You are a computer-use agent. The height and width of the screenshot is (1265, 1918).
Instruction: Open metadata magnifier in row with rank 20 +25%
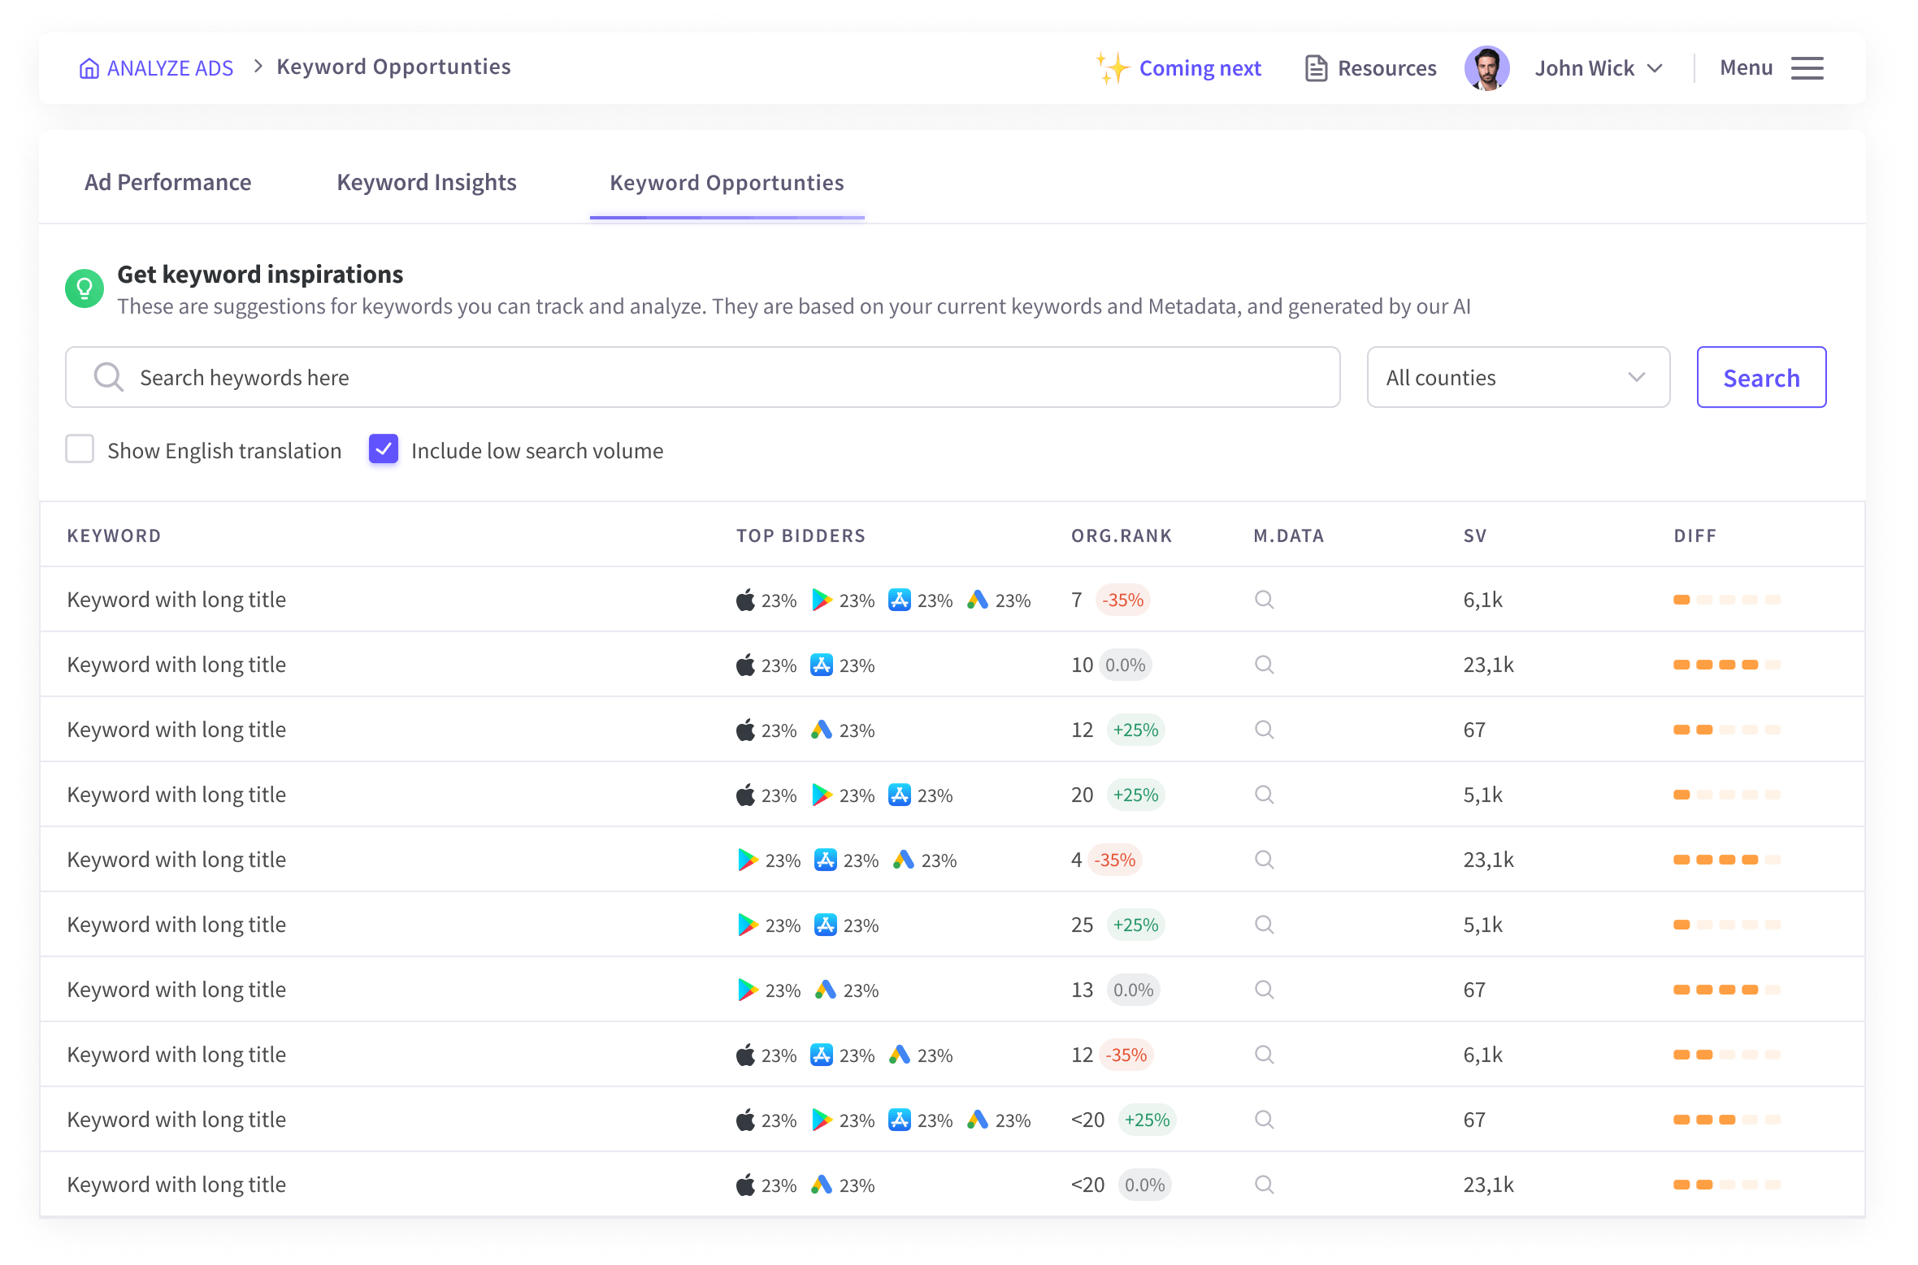tap(1264, 795)
